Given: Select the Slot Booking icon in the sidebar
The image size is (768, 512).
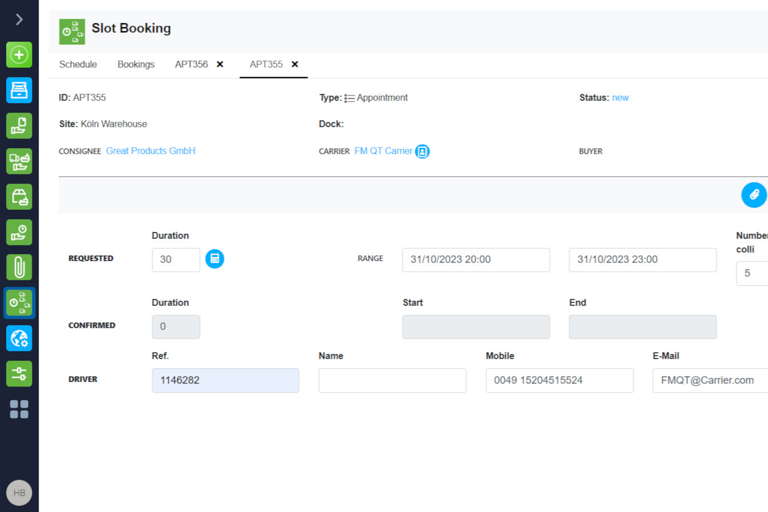Looking at the screenshot, I should [19, 303].
